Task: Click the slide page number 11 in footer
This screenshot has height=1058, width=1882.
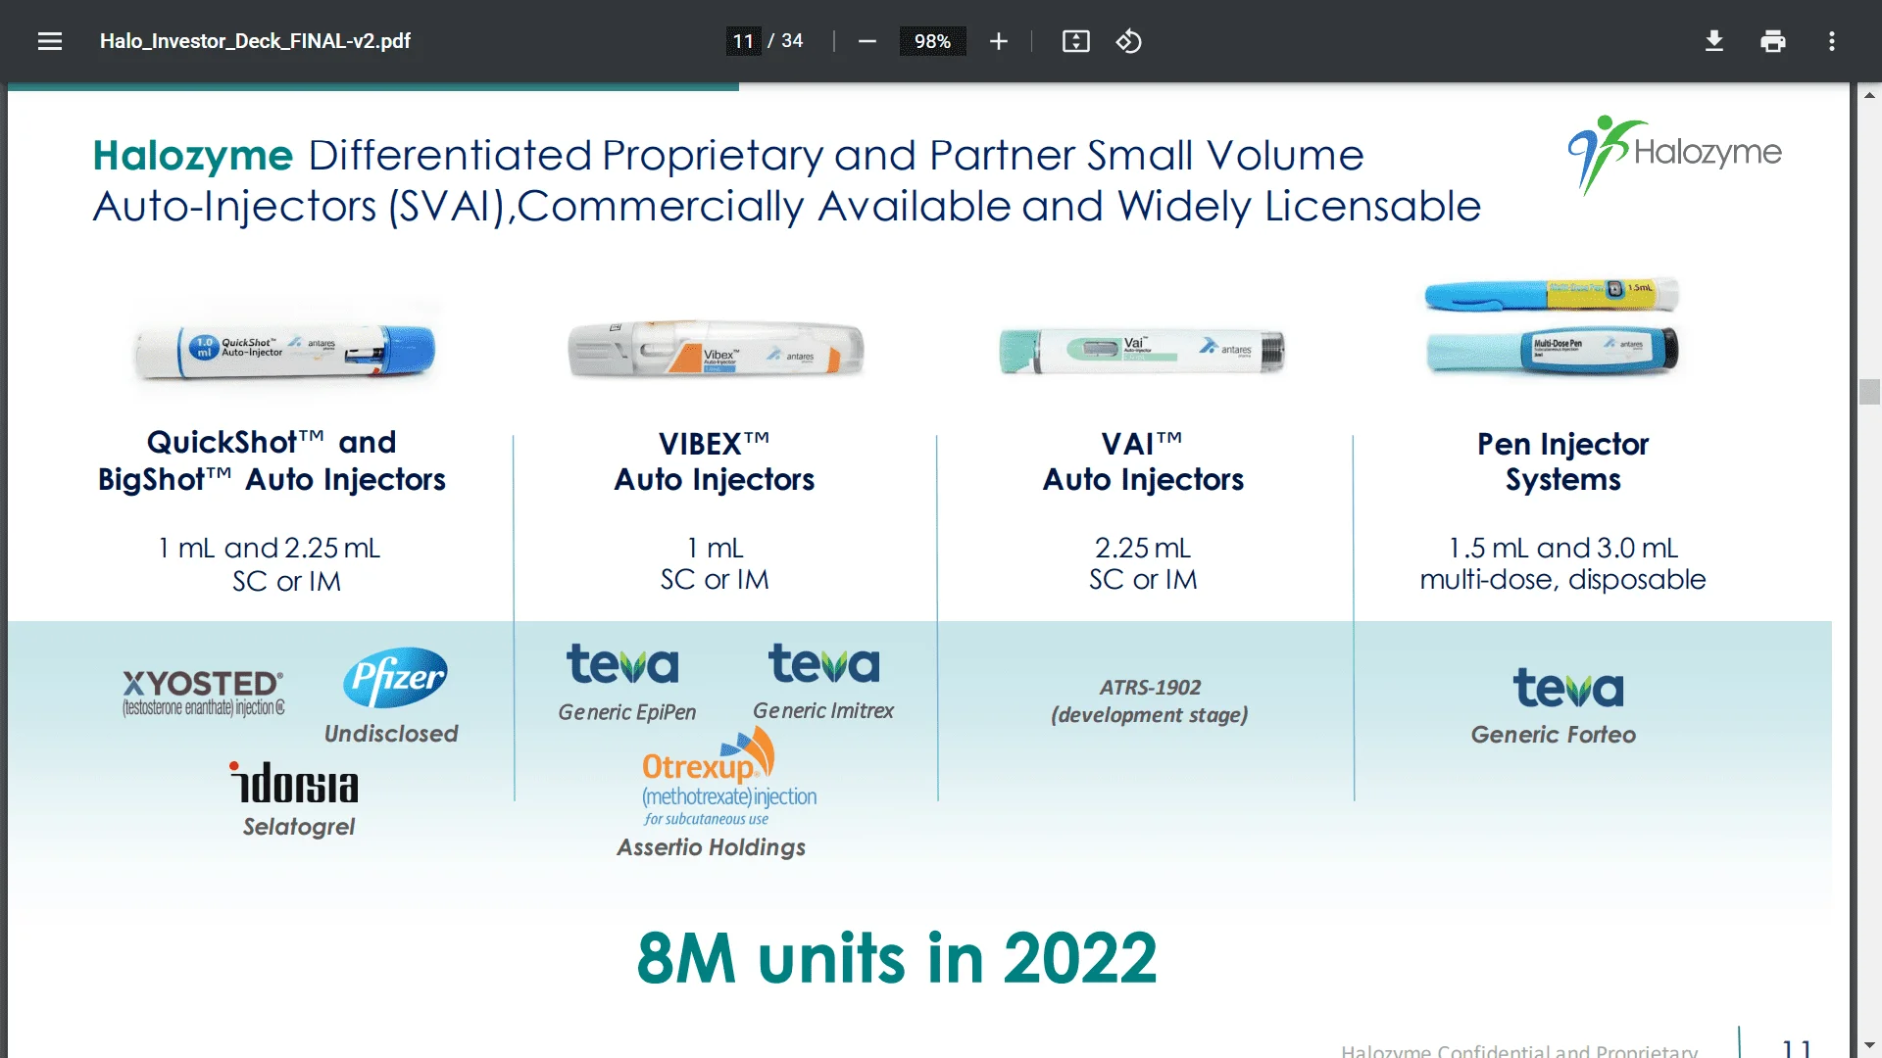Action: click(1797, 1047)
